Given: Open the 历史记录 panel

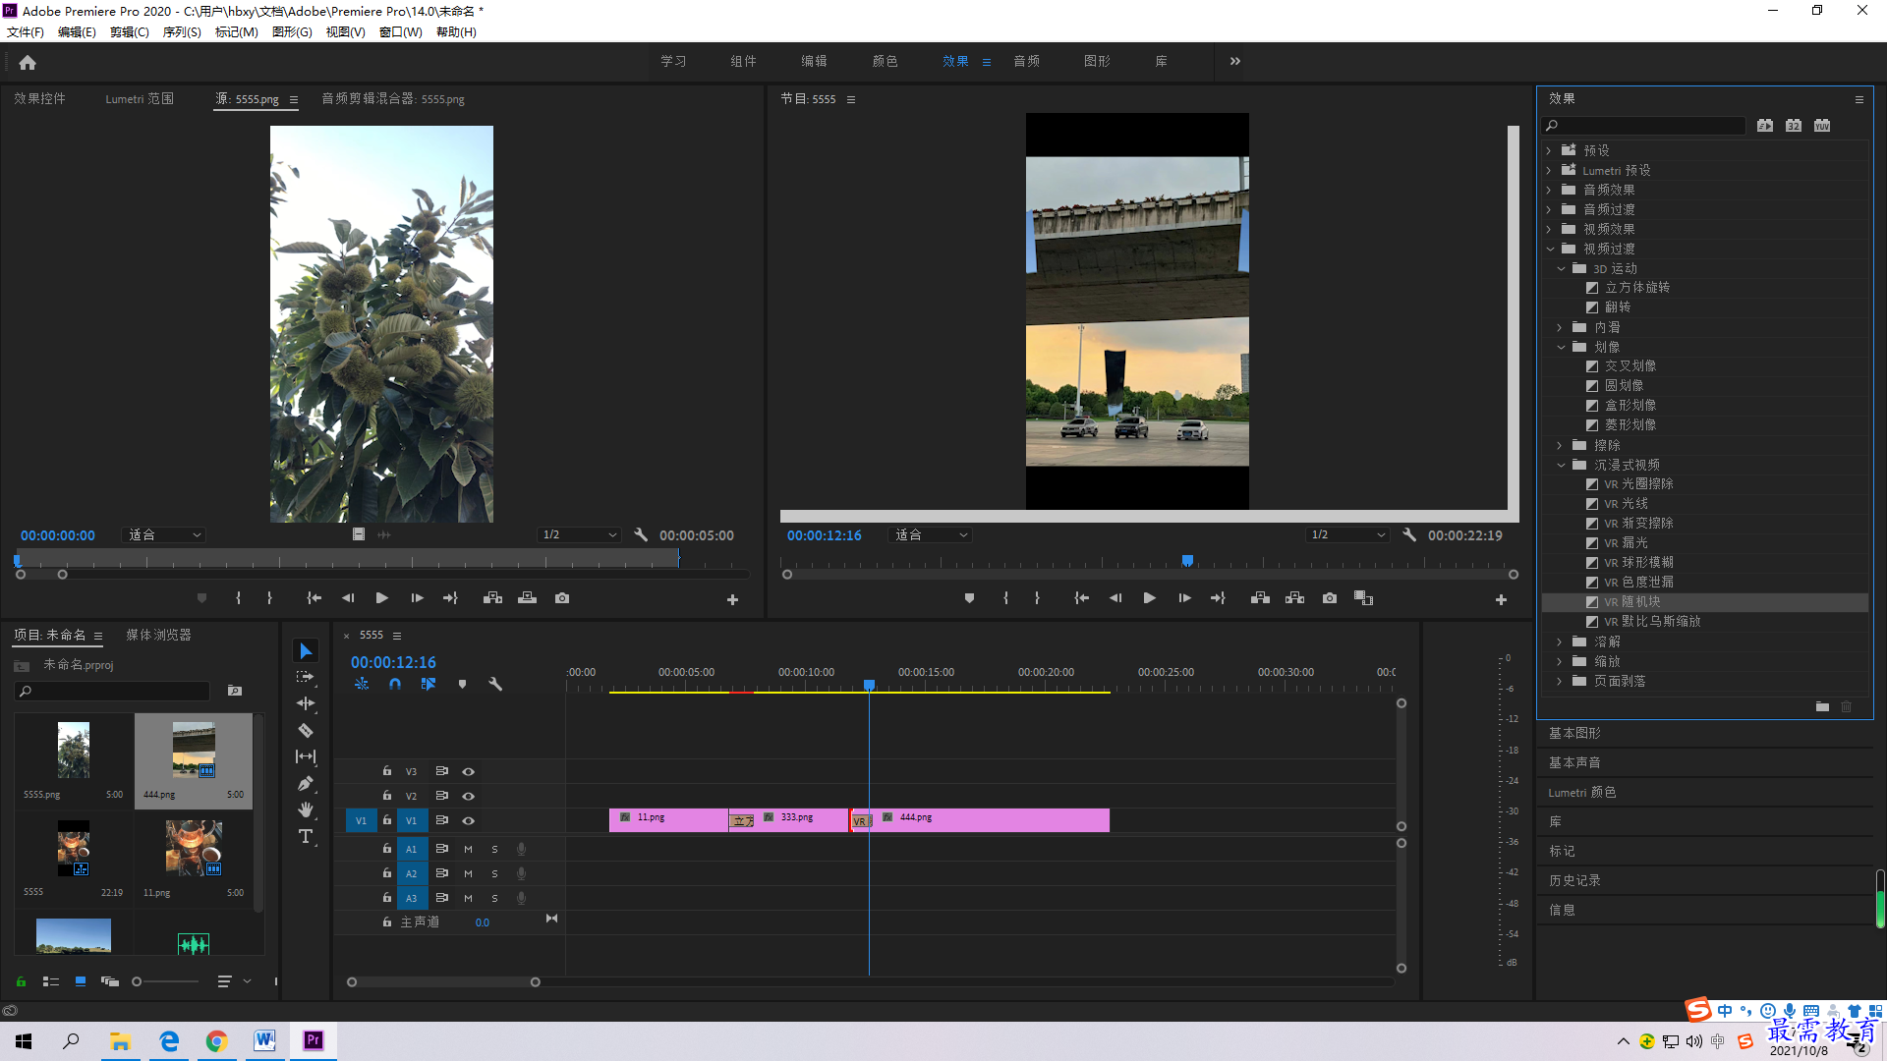Looking at the screenshot, I should [x=1574, y=881].
